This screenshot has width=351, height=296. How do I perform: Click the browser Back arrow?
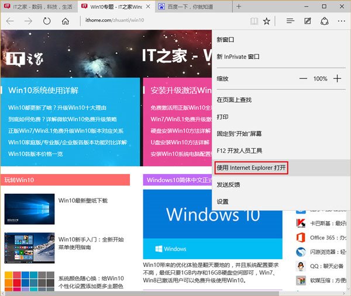(x=10, y=21)
